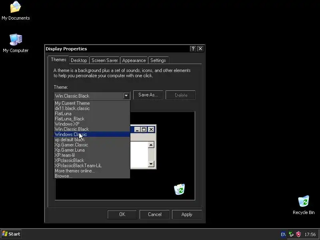
Task: Click the help question mark button in Display Properties
Action: click(x=193, y=48)
